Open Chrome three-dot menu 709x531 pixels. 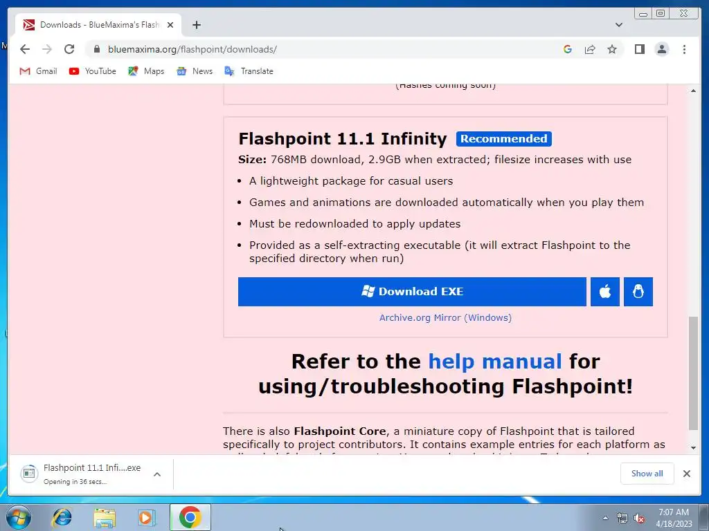pos(684,49)
